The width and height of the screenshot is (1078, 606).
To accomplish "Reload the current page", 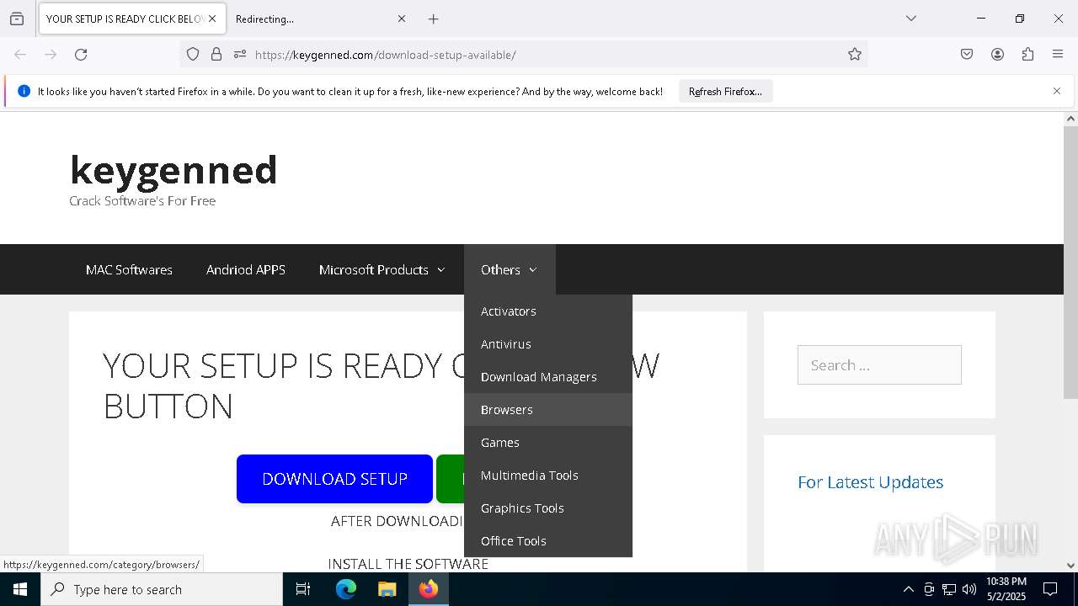I will [81, 55].
